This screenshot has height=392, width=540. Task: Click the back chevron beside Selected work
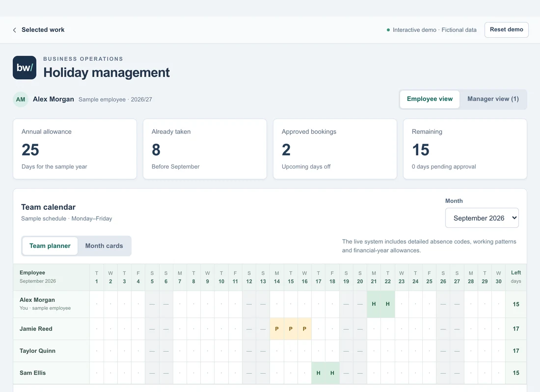point(14,30)
